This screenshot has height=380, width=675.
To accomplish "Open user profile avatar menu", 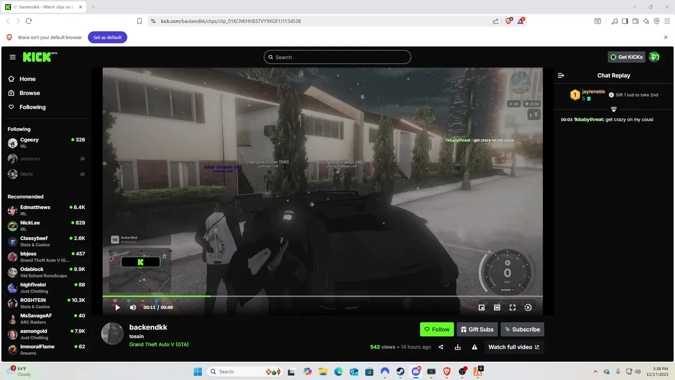I will pos(654,57).
